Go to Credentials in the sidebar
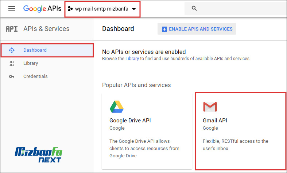Screen dimensions: 287x173 (x=35, y=76)
